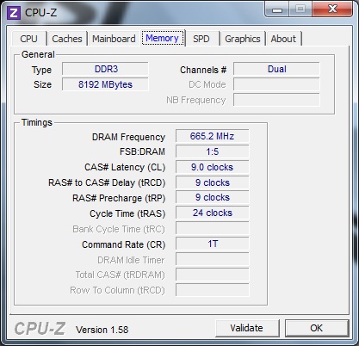The height and width of the screenshot is (346, 359).
Task: Click the memory Type field showing DDR3
Action: 105,69
